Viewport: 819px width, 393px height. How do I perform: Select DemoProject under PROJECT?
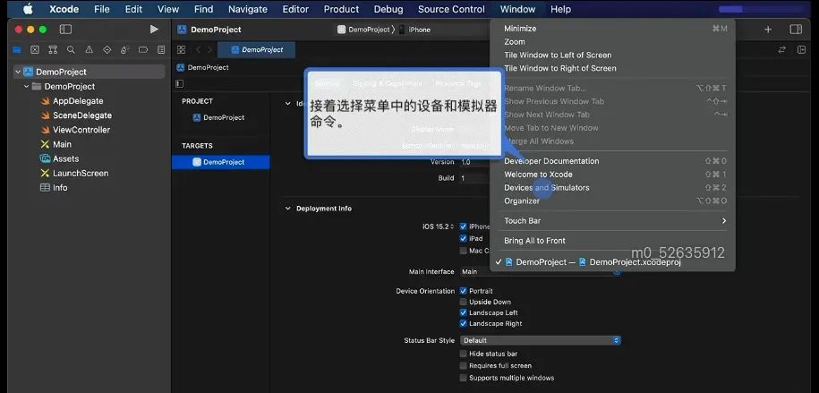tap(221, 117)
